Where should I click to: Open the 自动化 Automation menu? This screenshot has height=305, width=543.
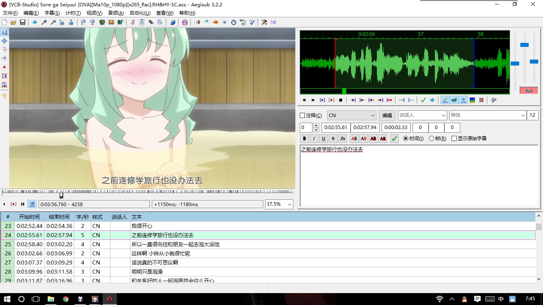(x=140, y=13)
